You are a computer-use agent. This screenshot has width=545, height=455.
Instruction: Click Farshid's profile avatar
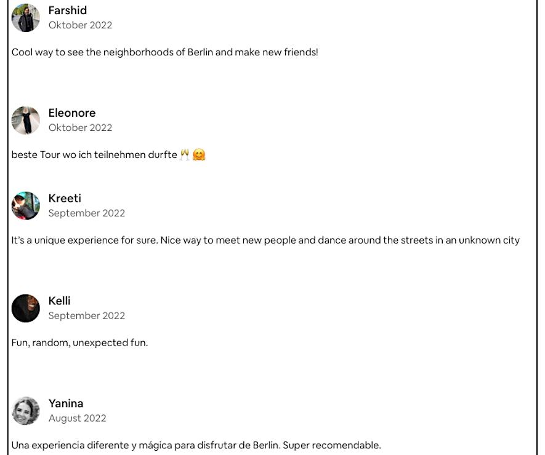(x=26, y=18)
